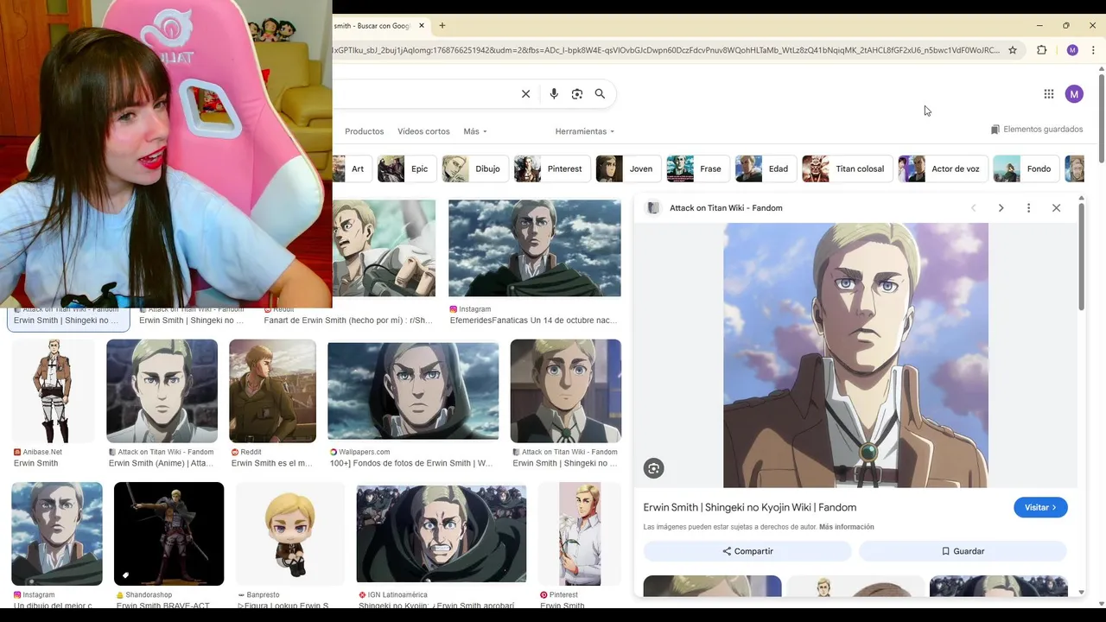Select the Art filter chip
The height and width of the screenshot is (622, 1106).
pos(353,168)
